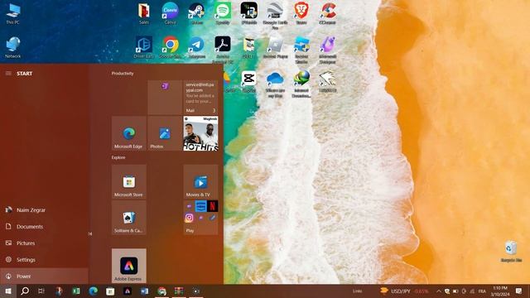Open Adobe Express from the taskbar
The image size is (530, 298).
pyautogui.click(x=128, y=291)
